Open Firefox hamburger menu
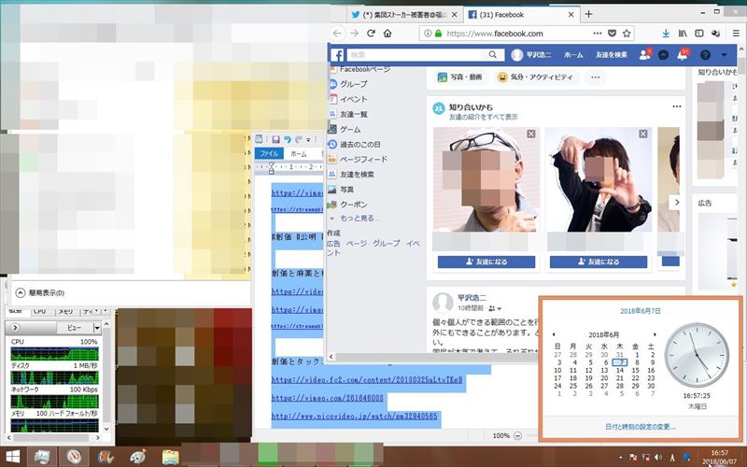 pos(736,34)
